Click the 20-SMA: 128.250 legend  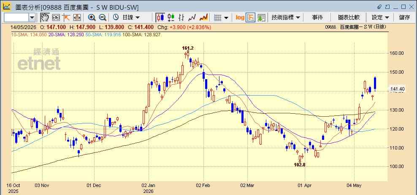point(65,35)
